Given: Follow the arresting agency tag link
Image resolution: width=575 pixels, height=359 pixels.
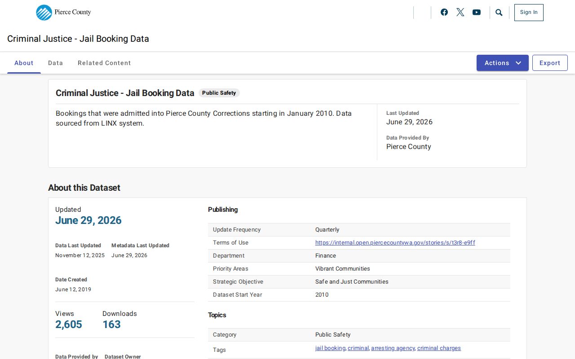Looking at the screenshot, I should [393, 348].
